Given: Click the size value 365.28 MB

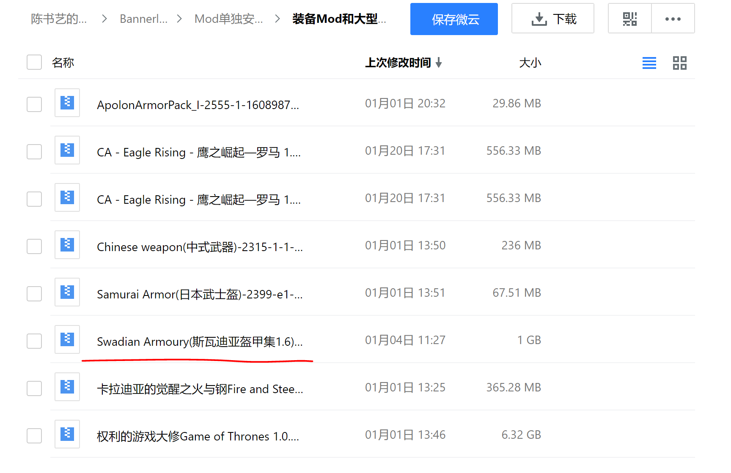Looking at the screenshot, I should 514,388.
